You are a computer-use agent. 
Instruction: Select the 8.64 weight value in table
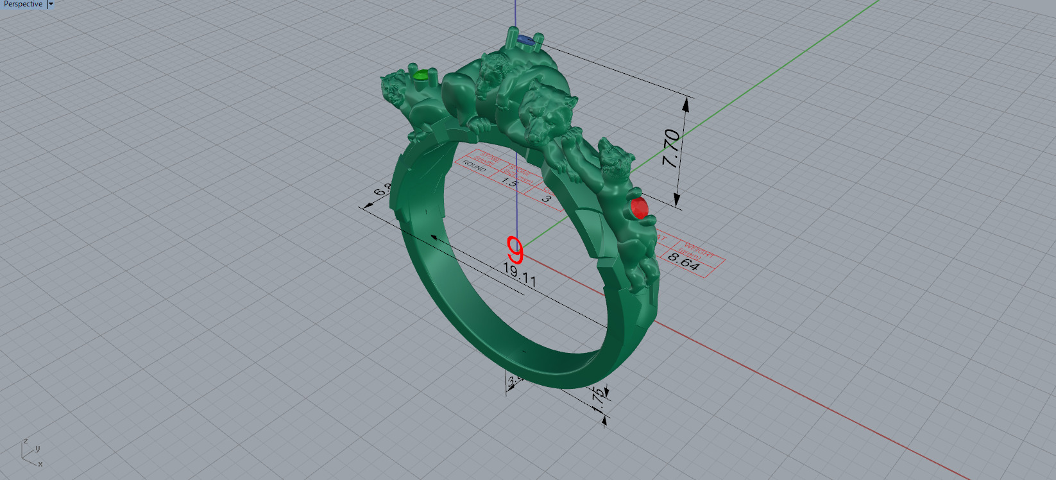coord(683,261)
